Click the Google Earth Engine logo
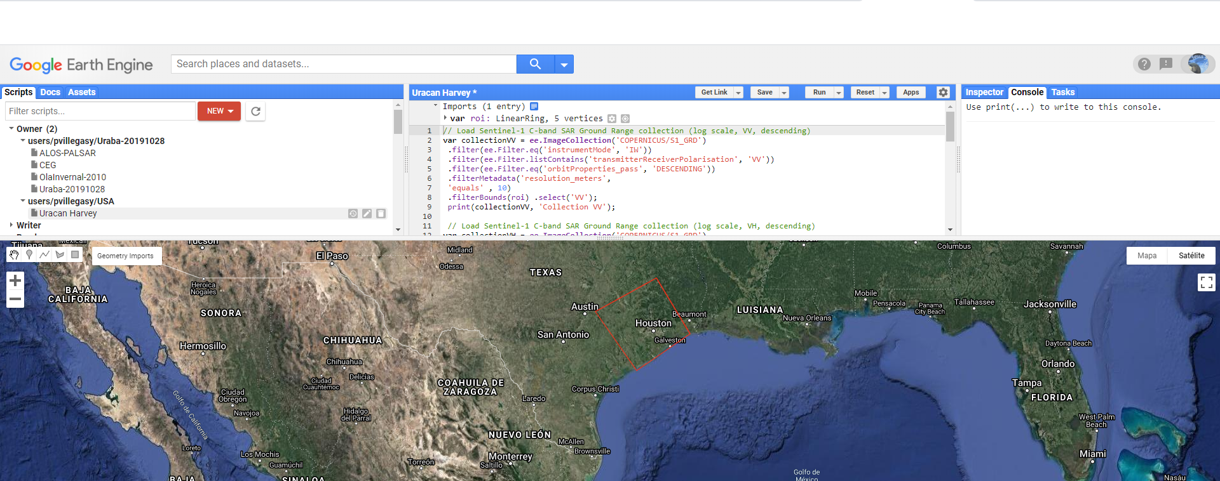This screenshot has height=481, width=1220. [x=81, y=65]
